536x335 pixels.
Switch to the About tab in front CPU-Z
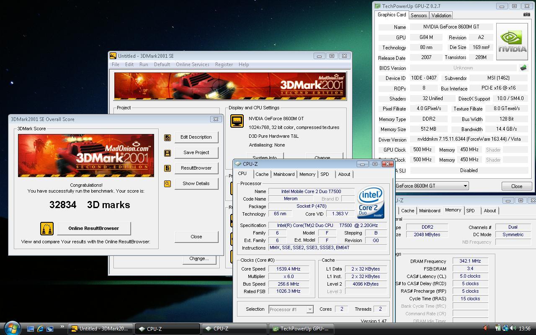[344, 174]
